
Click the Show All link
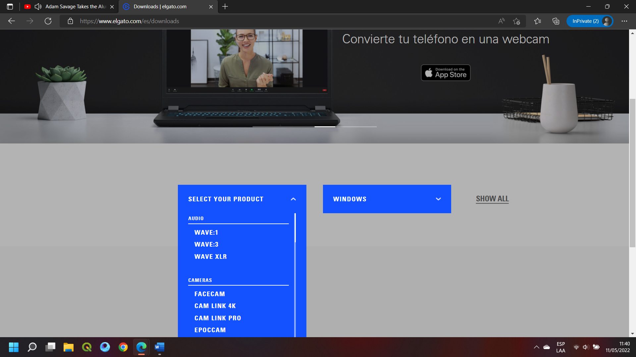(x=492, y=199)
